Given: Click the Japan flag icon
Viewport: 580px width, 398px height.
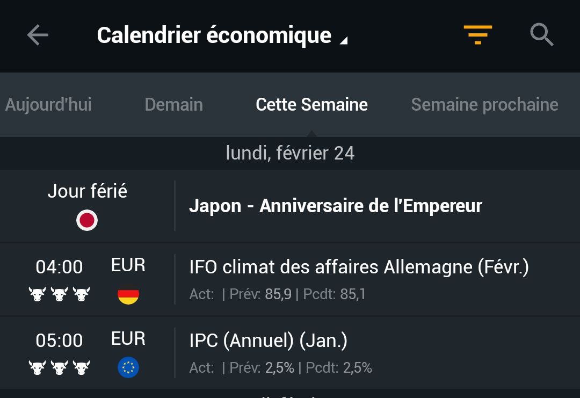Looking at the screenshot, I should (87, 220).
